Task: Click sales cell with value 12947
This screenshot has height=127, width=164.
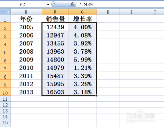Action: [x=55, y=35]
